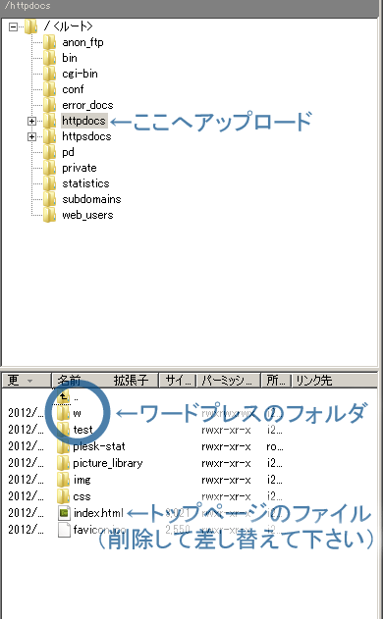This screenshot has width=383, height=619.
Task: Expand the httpsdocs folder node
Action: [31, 137]
